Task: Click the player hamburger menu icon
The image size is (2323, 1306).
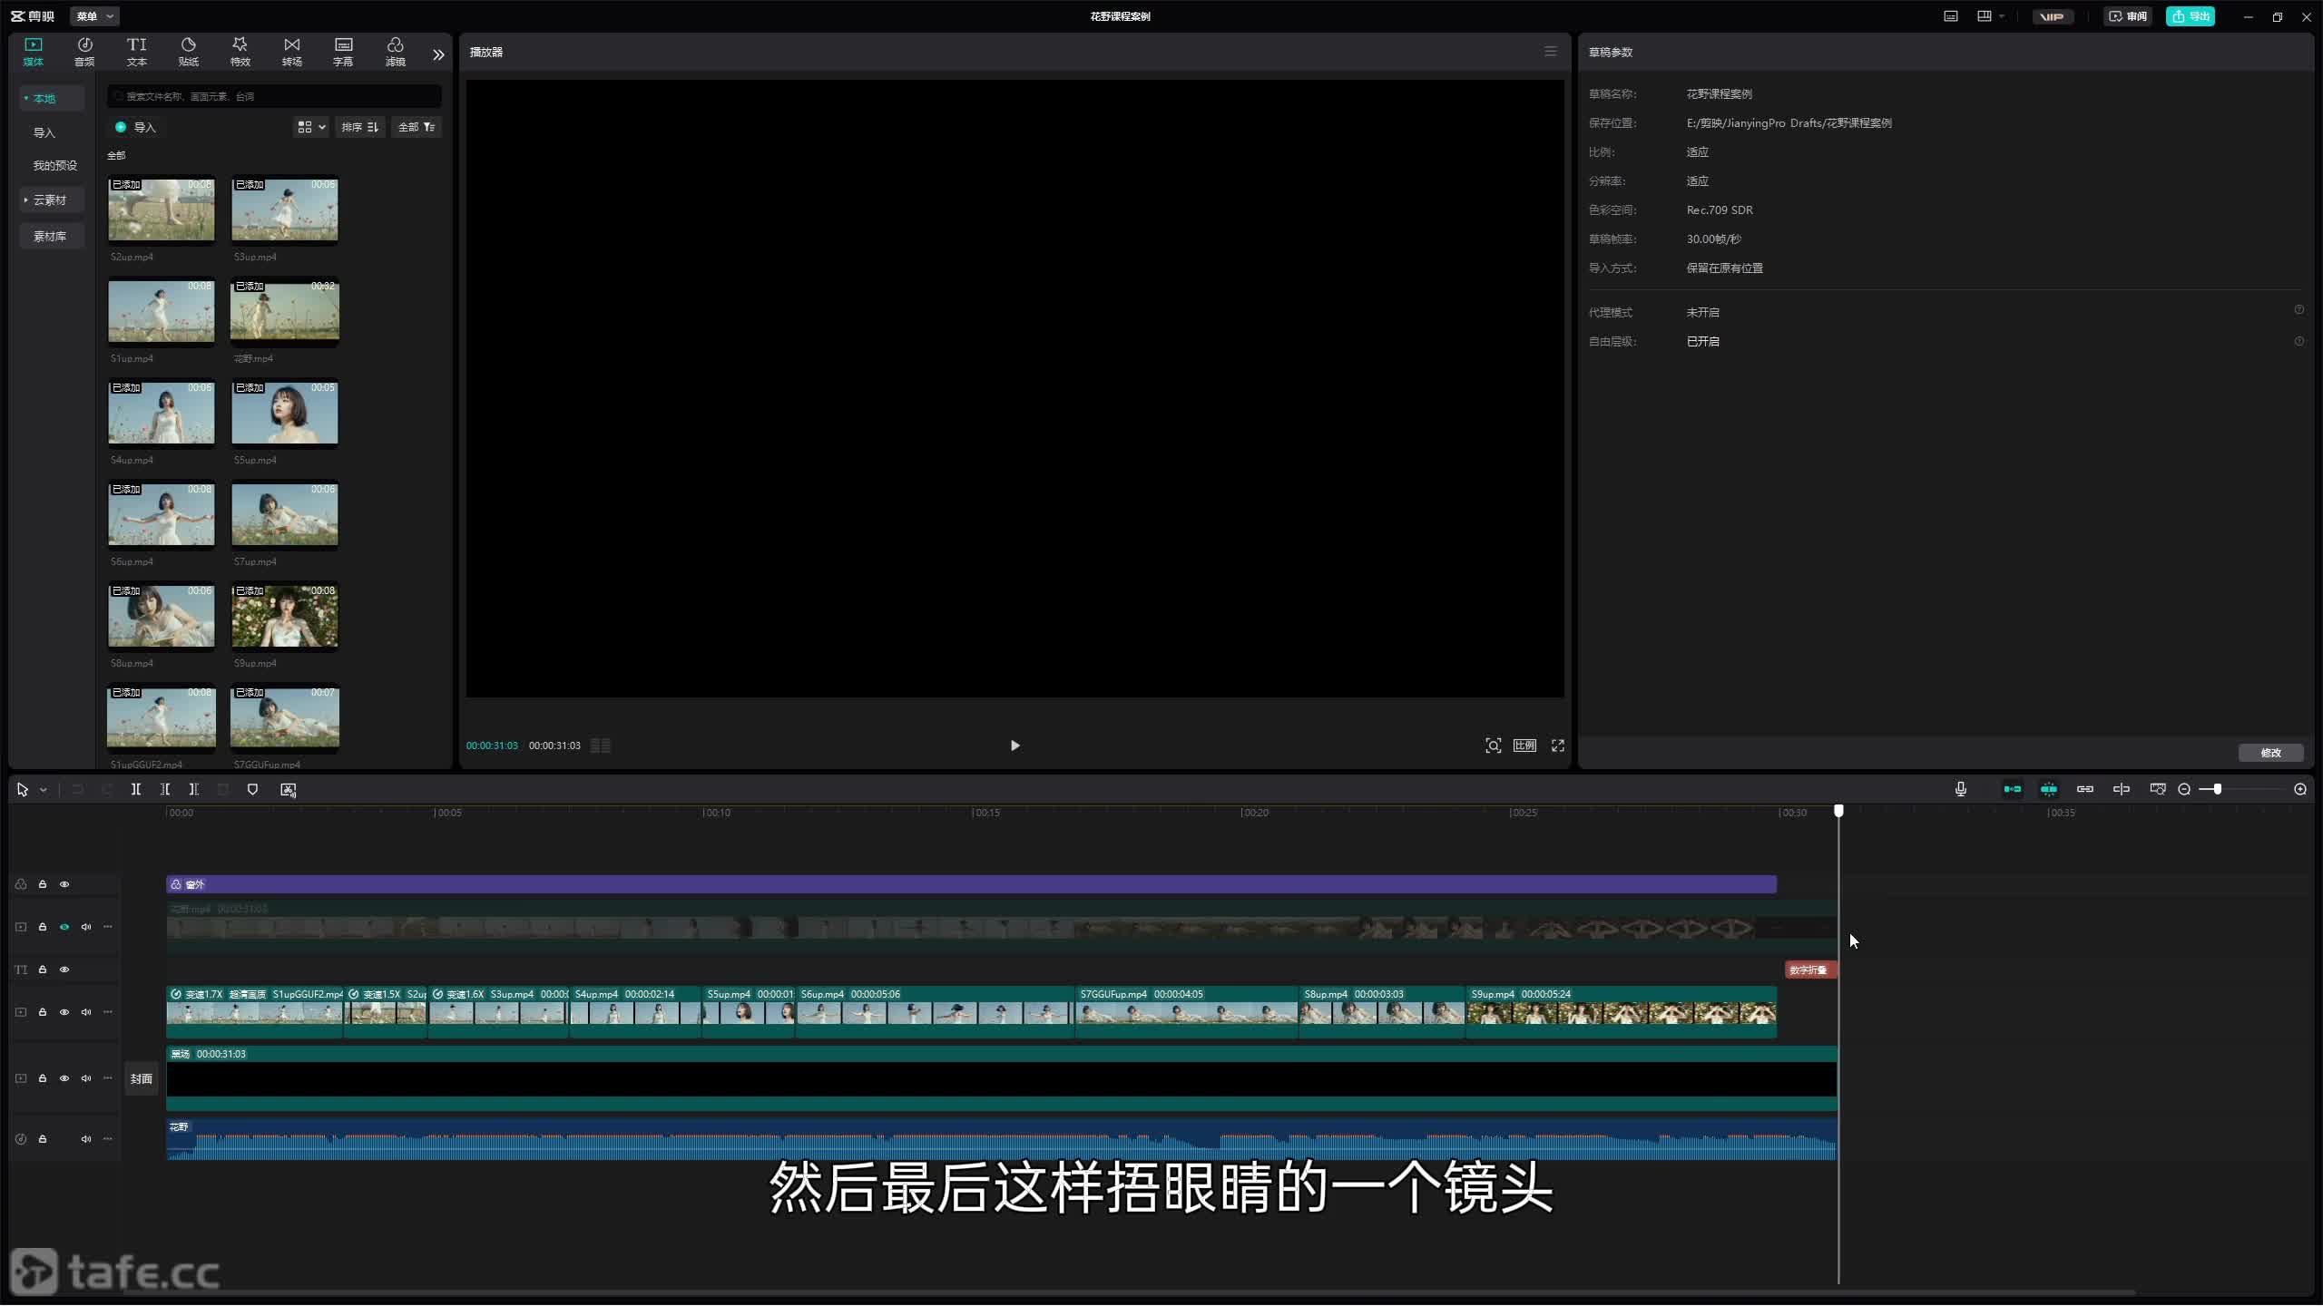Action: 1550,52
